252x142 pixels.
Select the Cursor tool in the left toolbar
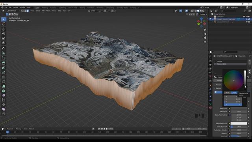tap(4, 24)
